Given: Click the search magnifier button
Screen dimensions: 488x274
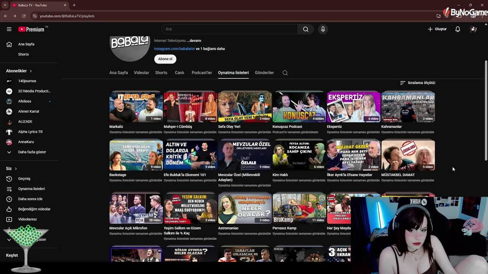Looking at the screenshot, I should point(306,29).
